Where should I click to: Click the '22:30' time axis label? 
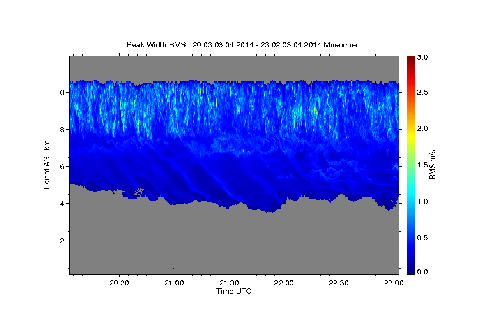point(339,283)
